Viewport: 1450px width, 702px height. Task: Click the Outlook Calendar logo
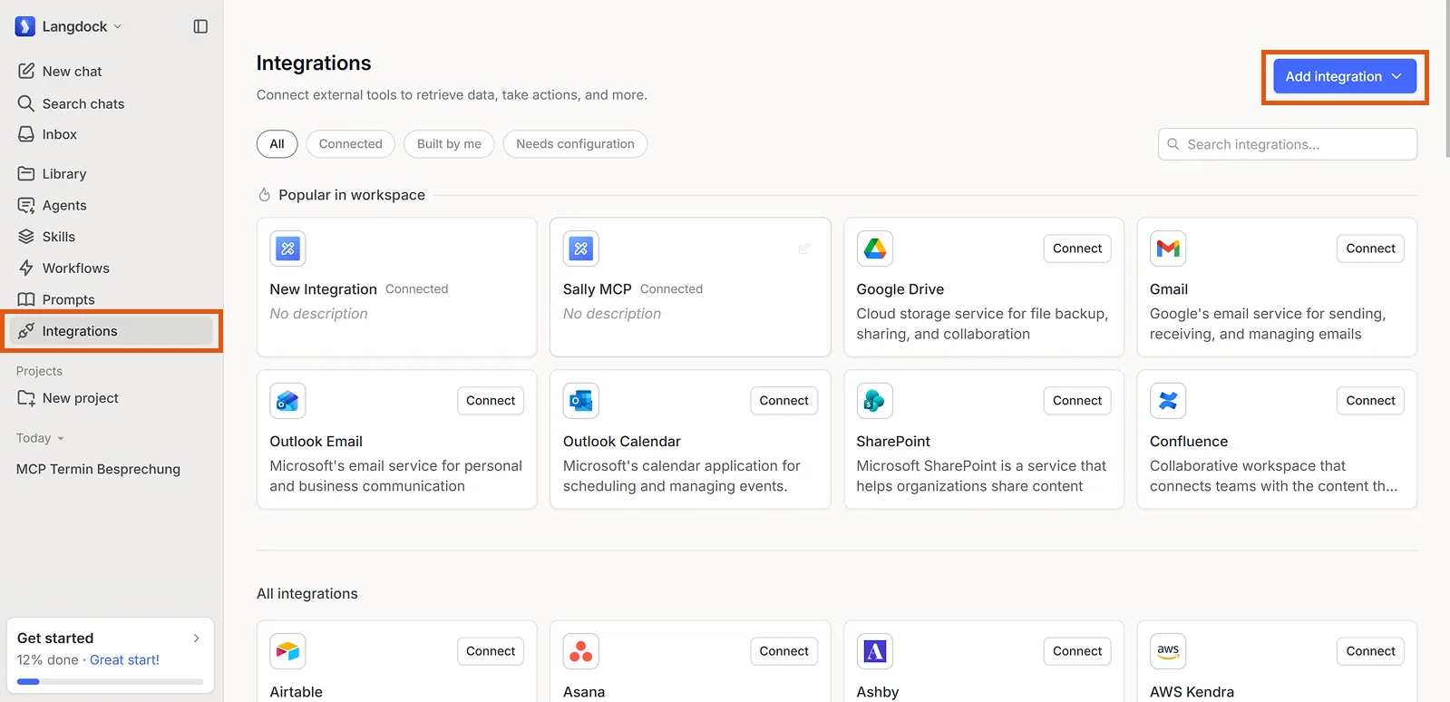pyautogui.click(x=581, y=401)
